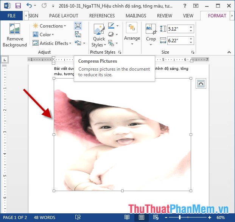Click the Compress Pictures icon

pos(78,26)
